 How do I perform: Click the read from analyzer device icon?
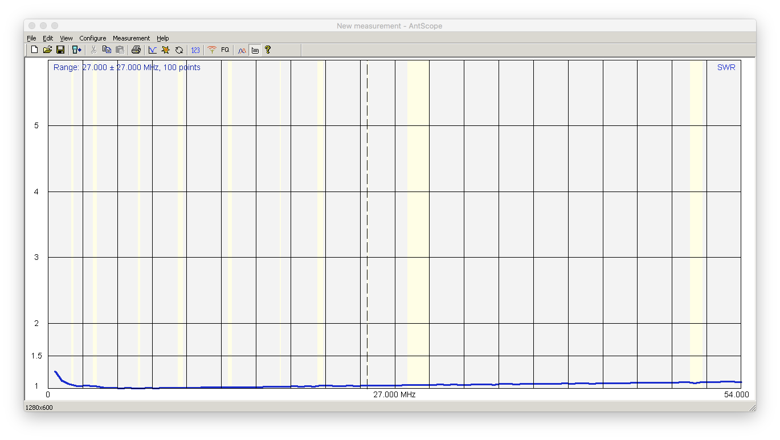click(77, 50)
